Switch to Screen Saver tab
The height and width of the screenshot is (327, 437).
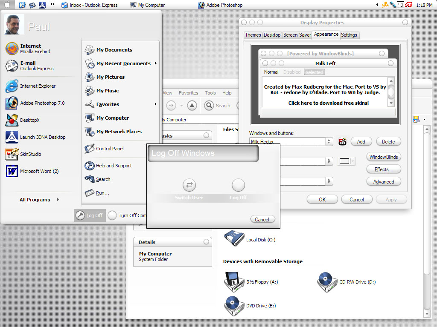point(297,35)
